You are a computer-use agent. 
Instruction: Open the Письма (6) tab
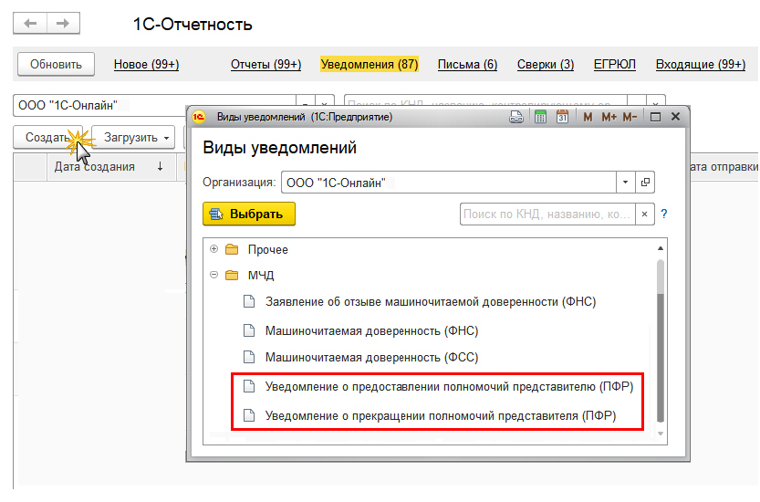pyautogui.click(x=467, y=64)
